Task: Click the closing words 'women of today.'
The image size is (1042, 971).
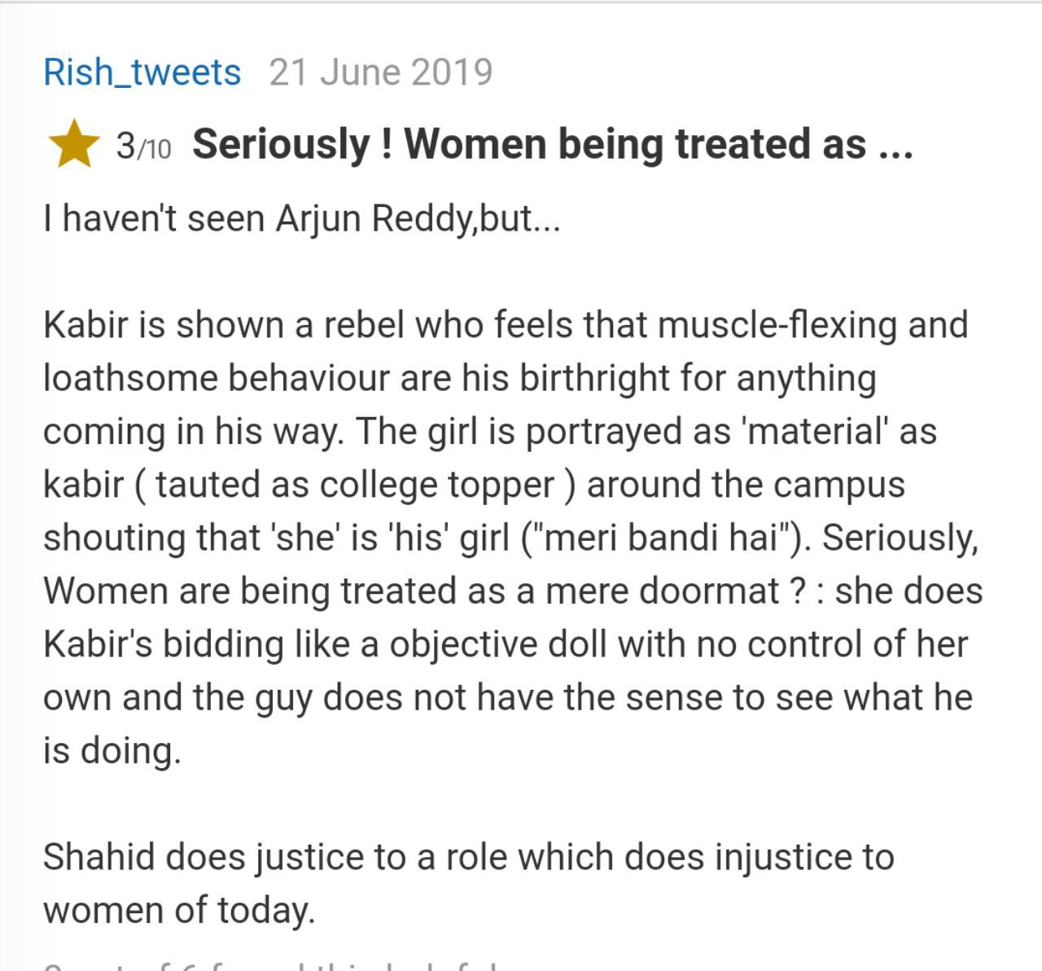Action: tap(179, 911)
